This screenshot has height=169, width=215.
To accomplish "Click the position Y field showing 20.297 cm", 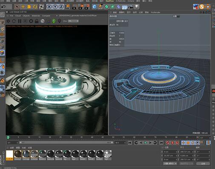I will pos(170,156).
